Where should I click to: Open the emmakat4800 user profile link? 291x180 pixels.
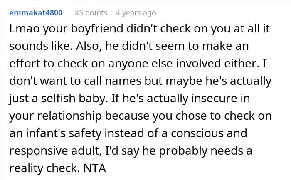36,13
